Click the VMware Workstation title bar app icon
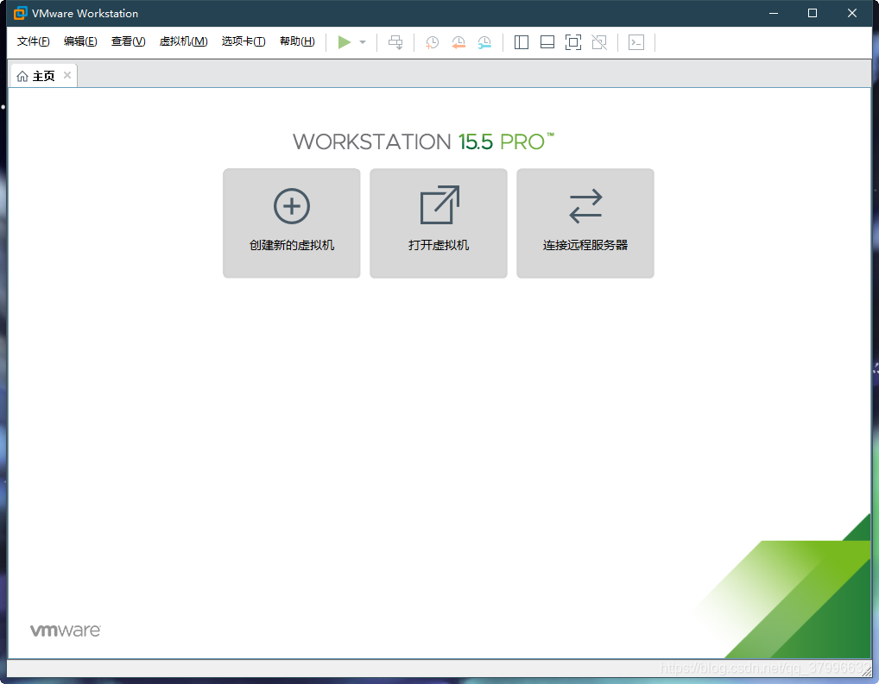 tap(20, 13)
